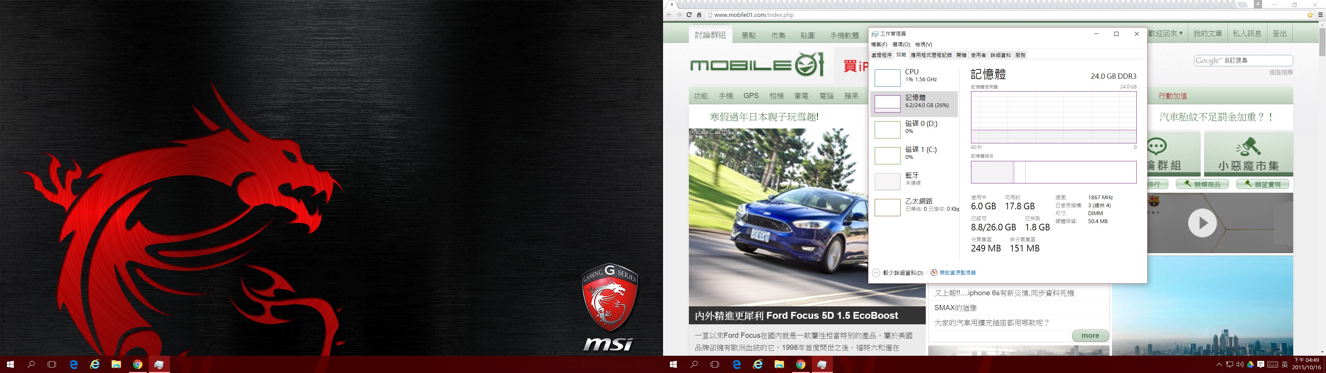Screen dimensions: 1326x373
Task: Open 選項(O) menu in Task Manager
Action: [x=901, y=44]
